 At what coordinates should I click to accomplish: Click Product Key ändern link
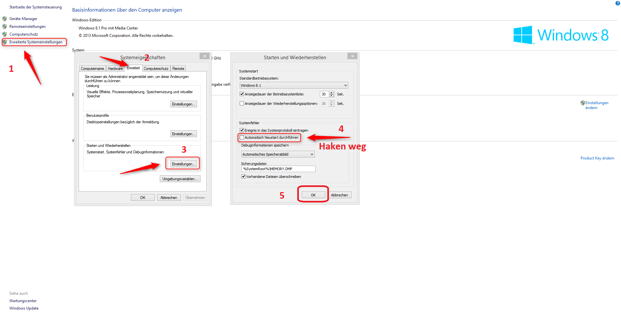597,158
